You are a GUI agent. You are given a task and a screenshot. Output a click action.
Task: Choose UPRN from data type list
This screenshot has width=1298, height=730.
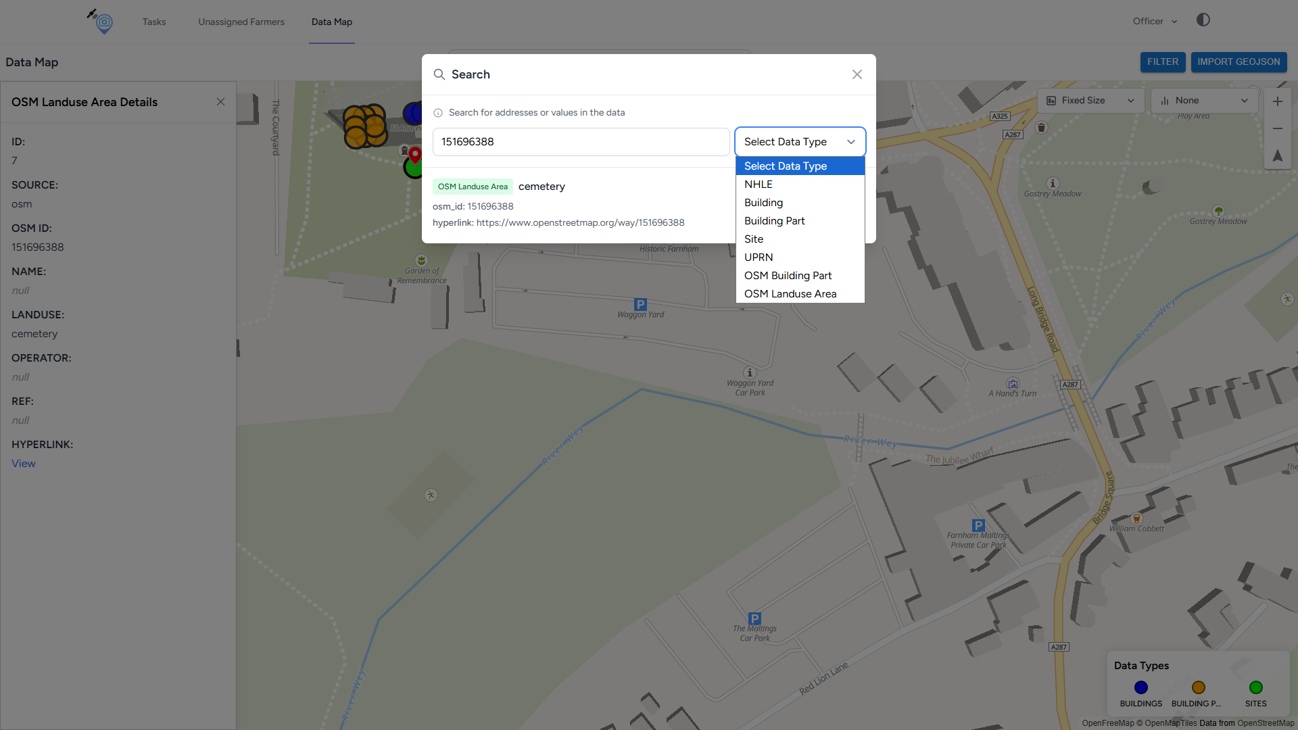click(759, 258)
